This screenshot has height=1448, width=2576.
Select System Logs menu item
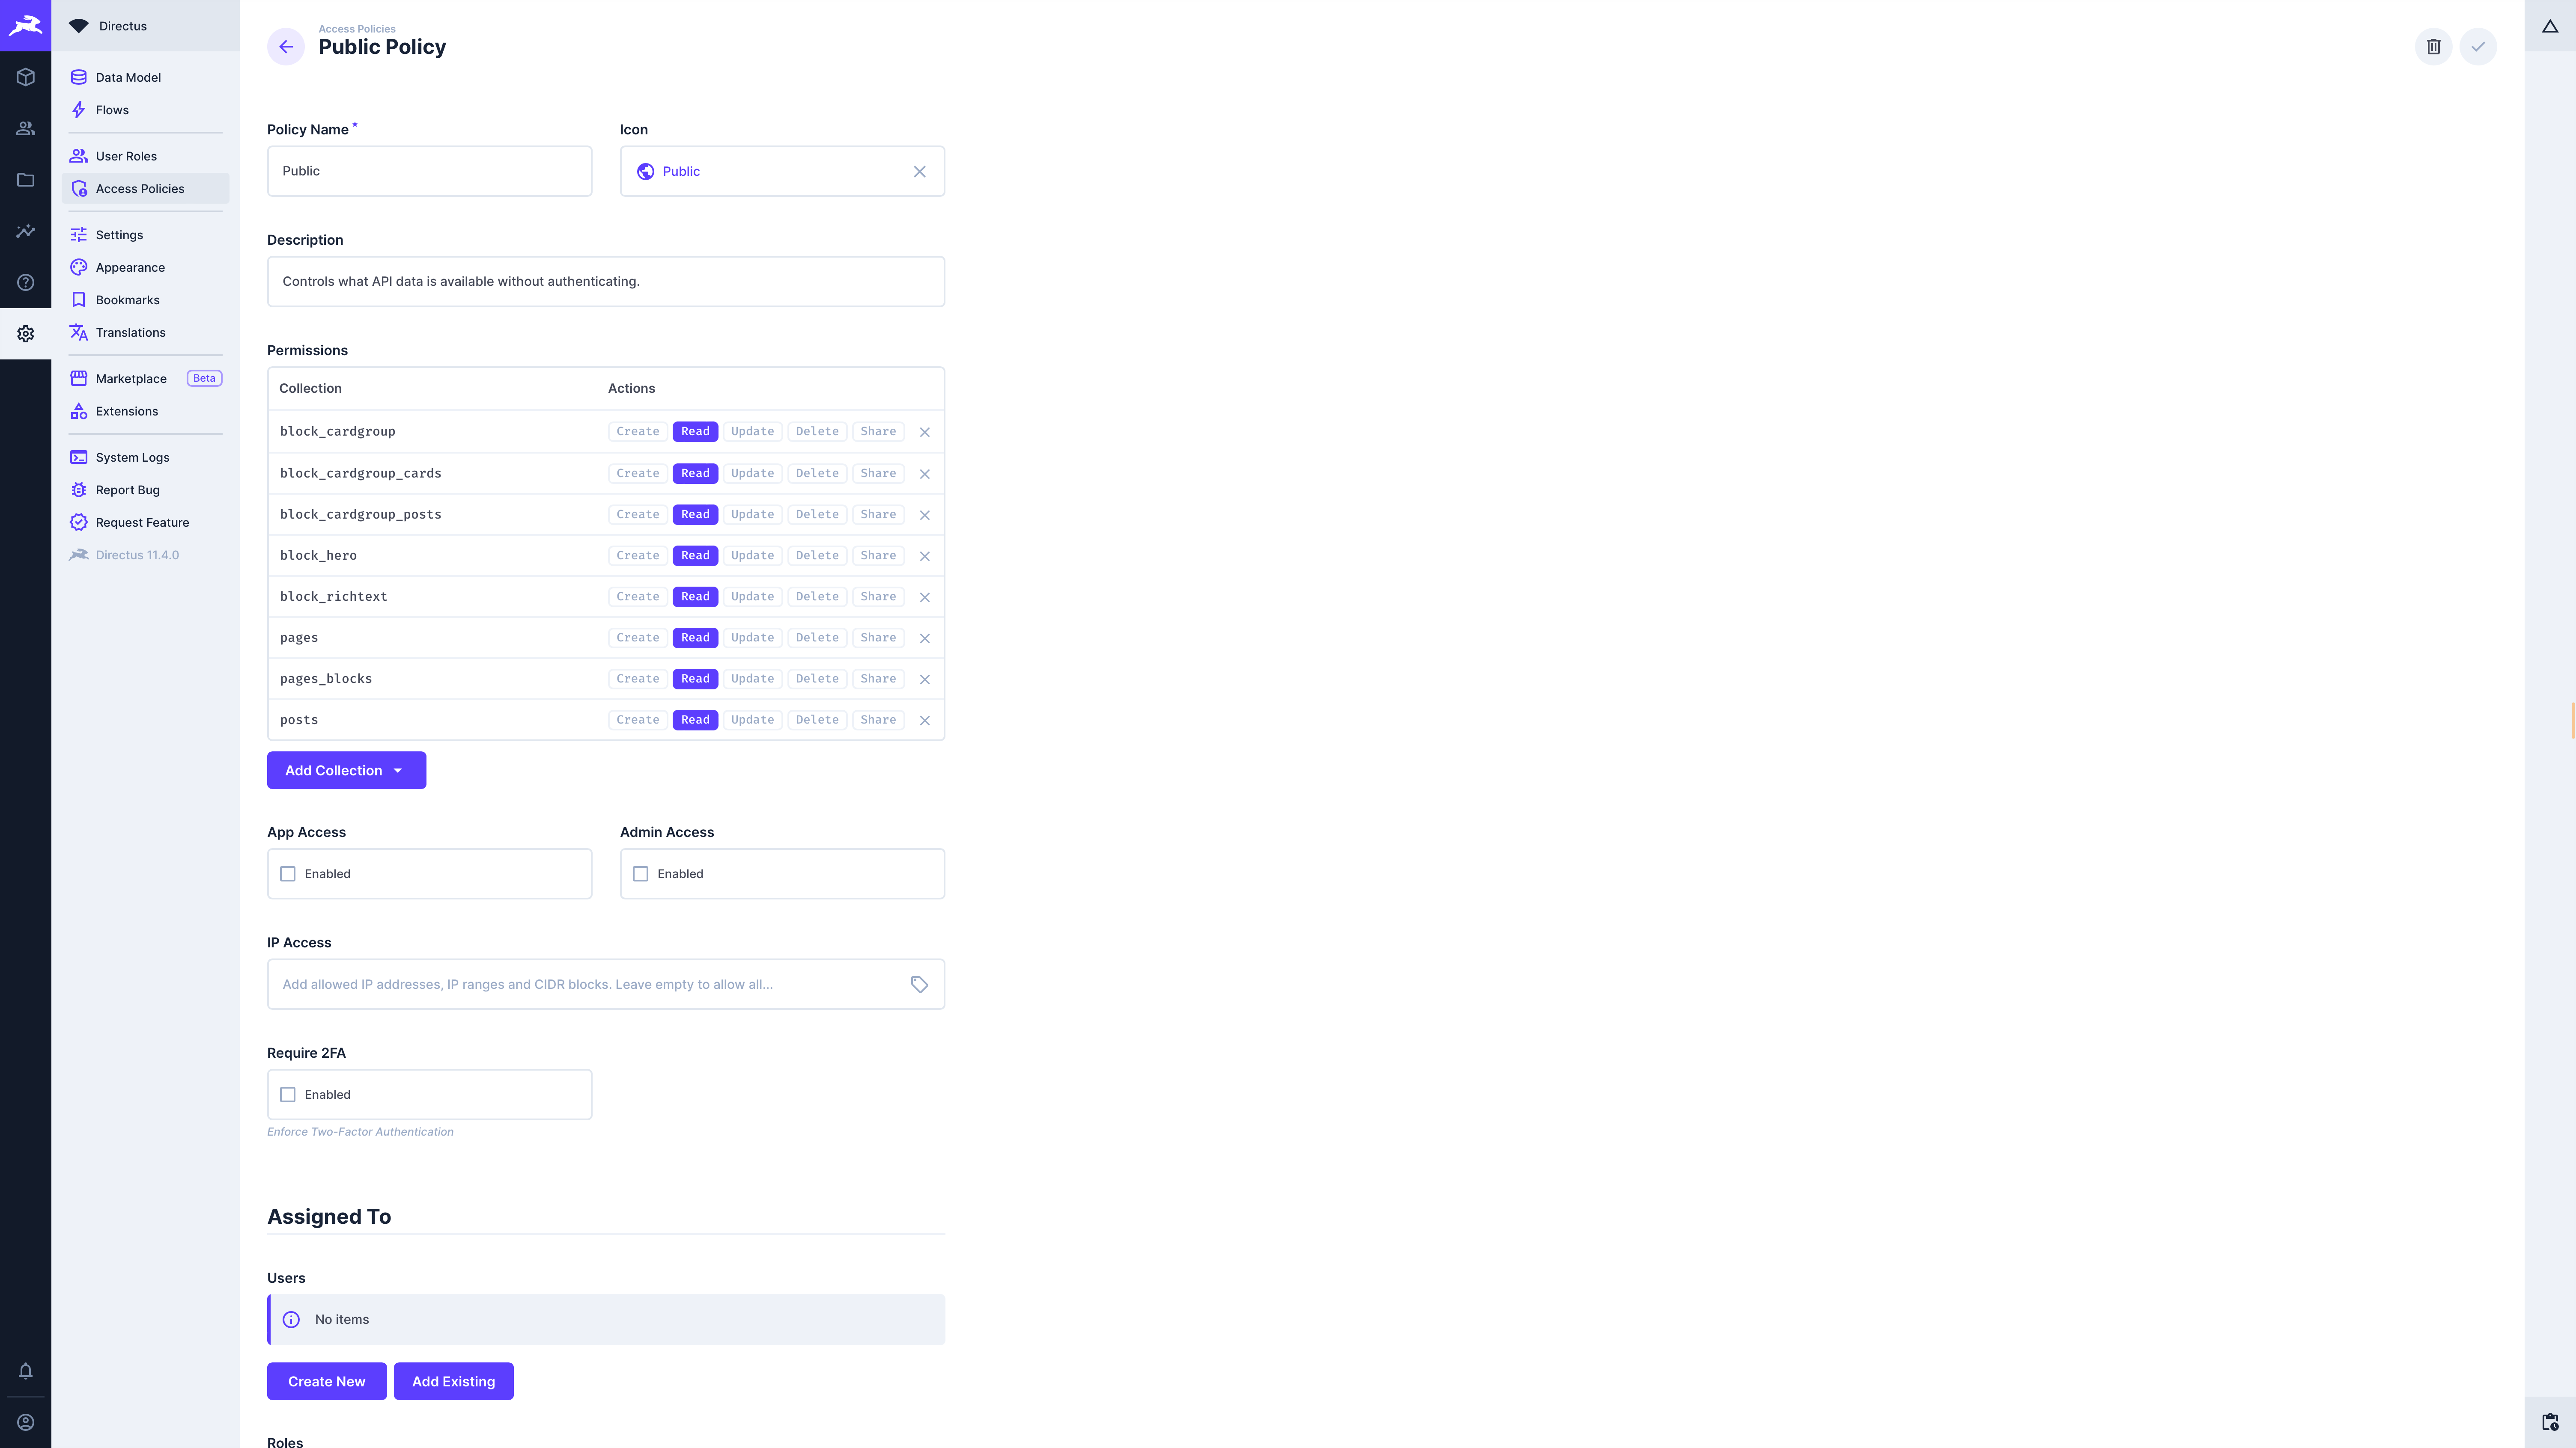pos(133,456)
